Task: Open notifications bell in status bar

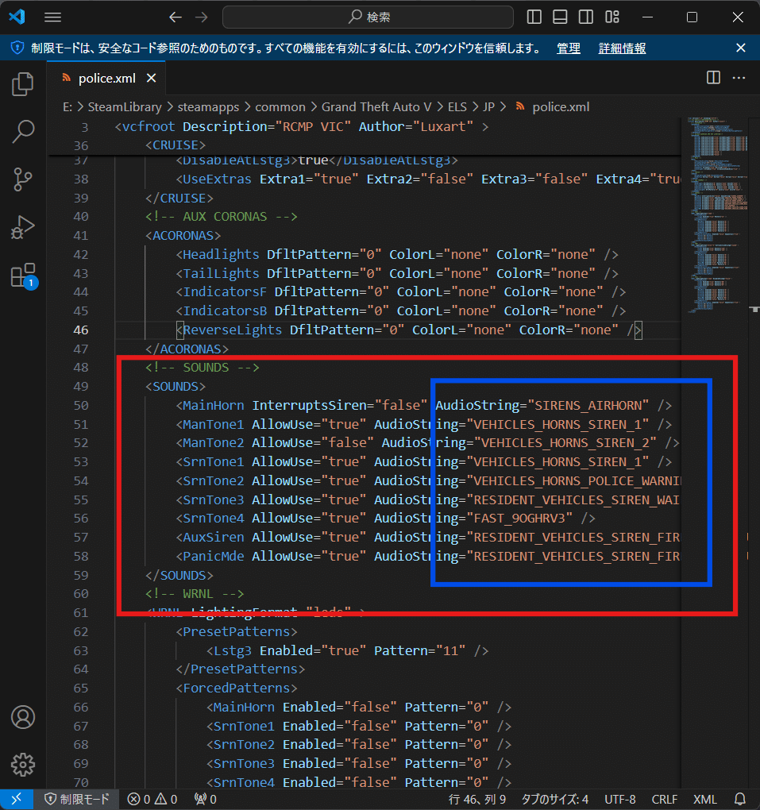Action: (740, 799)
